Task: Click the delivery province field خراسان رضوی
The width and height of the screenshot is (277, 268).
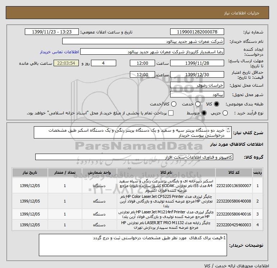Action: 197,85
